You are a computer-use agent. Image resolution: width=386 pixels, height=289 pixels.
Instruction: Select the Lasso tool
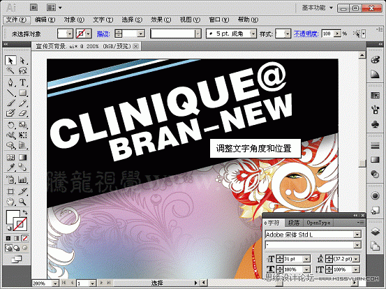[x=22, y=71]
